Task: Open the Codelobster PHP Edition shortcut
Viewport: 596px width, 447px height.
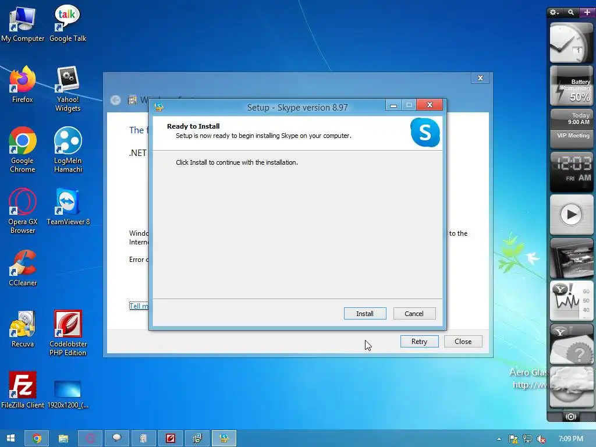Action: tap(68, 334)
